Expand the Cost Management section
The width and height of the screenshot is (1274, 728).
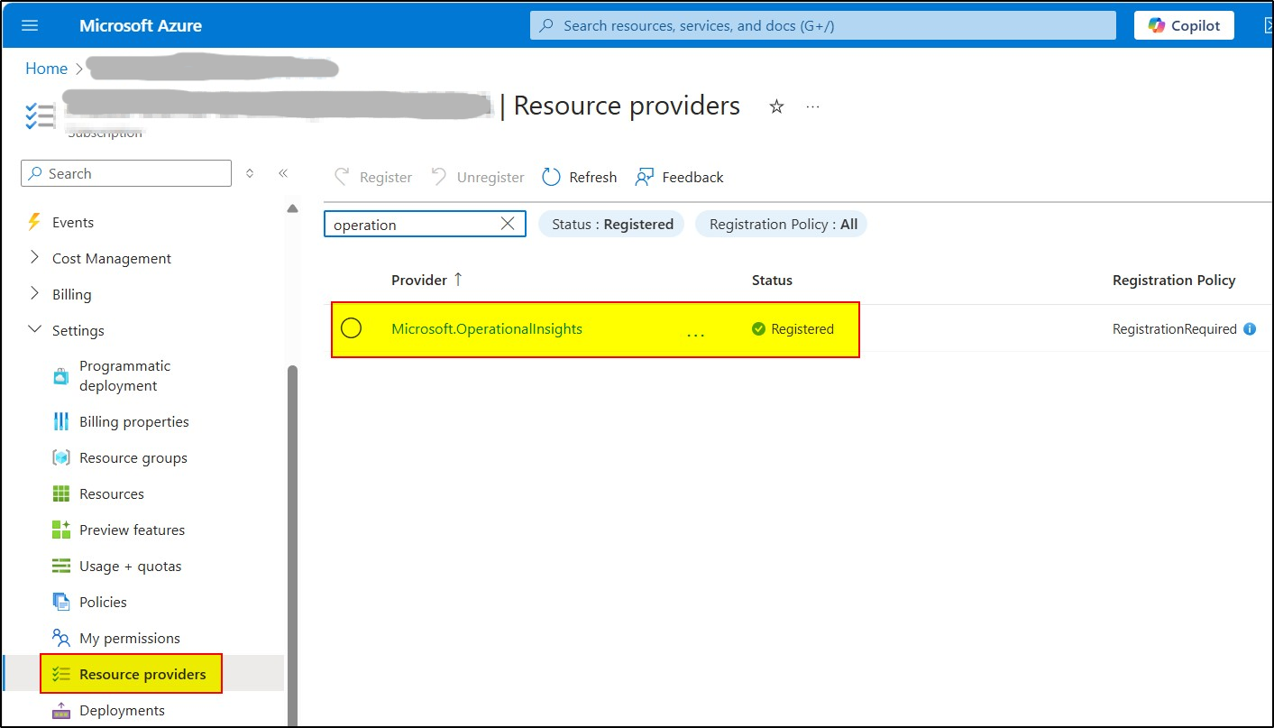[34, 258]
